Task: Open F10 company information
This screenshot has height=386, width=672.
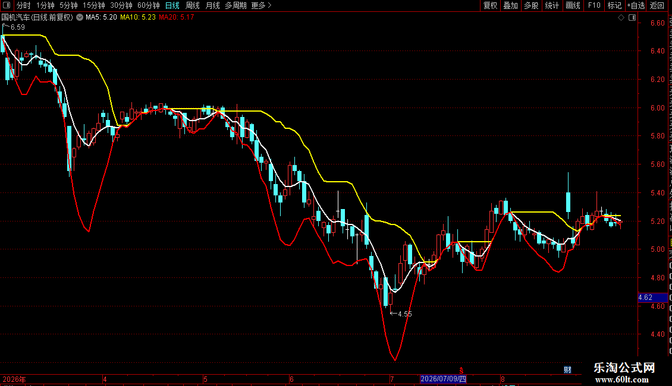Action: [x=594, y=5]
